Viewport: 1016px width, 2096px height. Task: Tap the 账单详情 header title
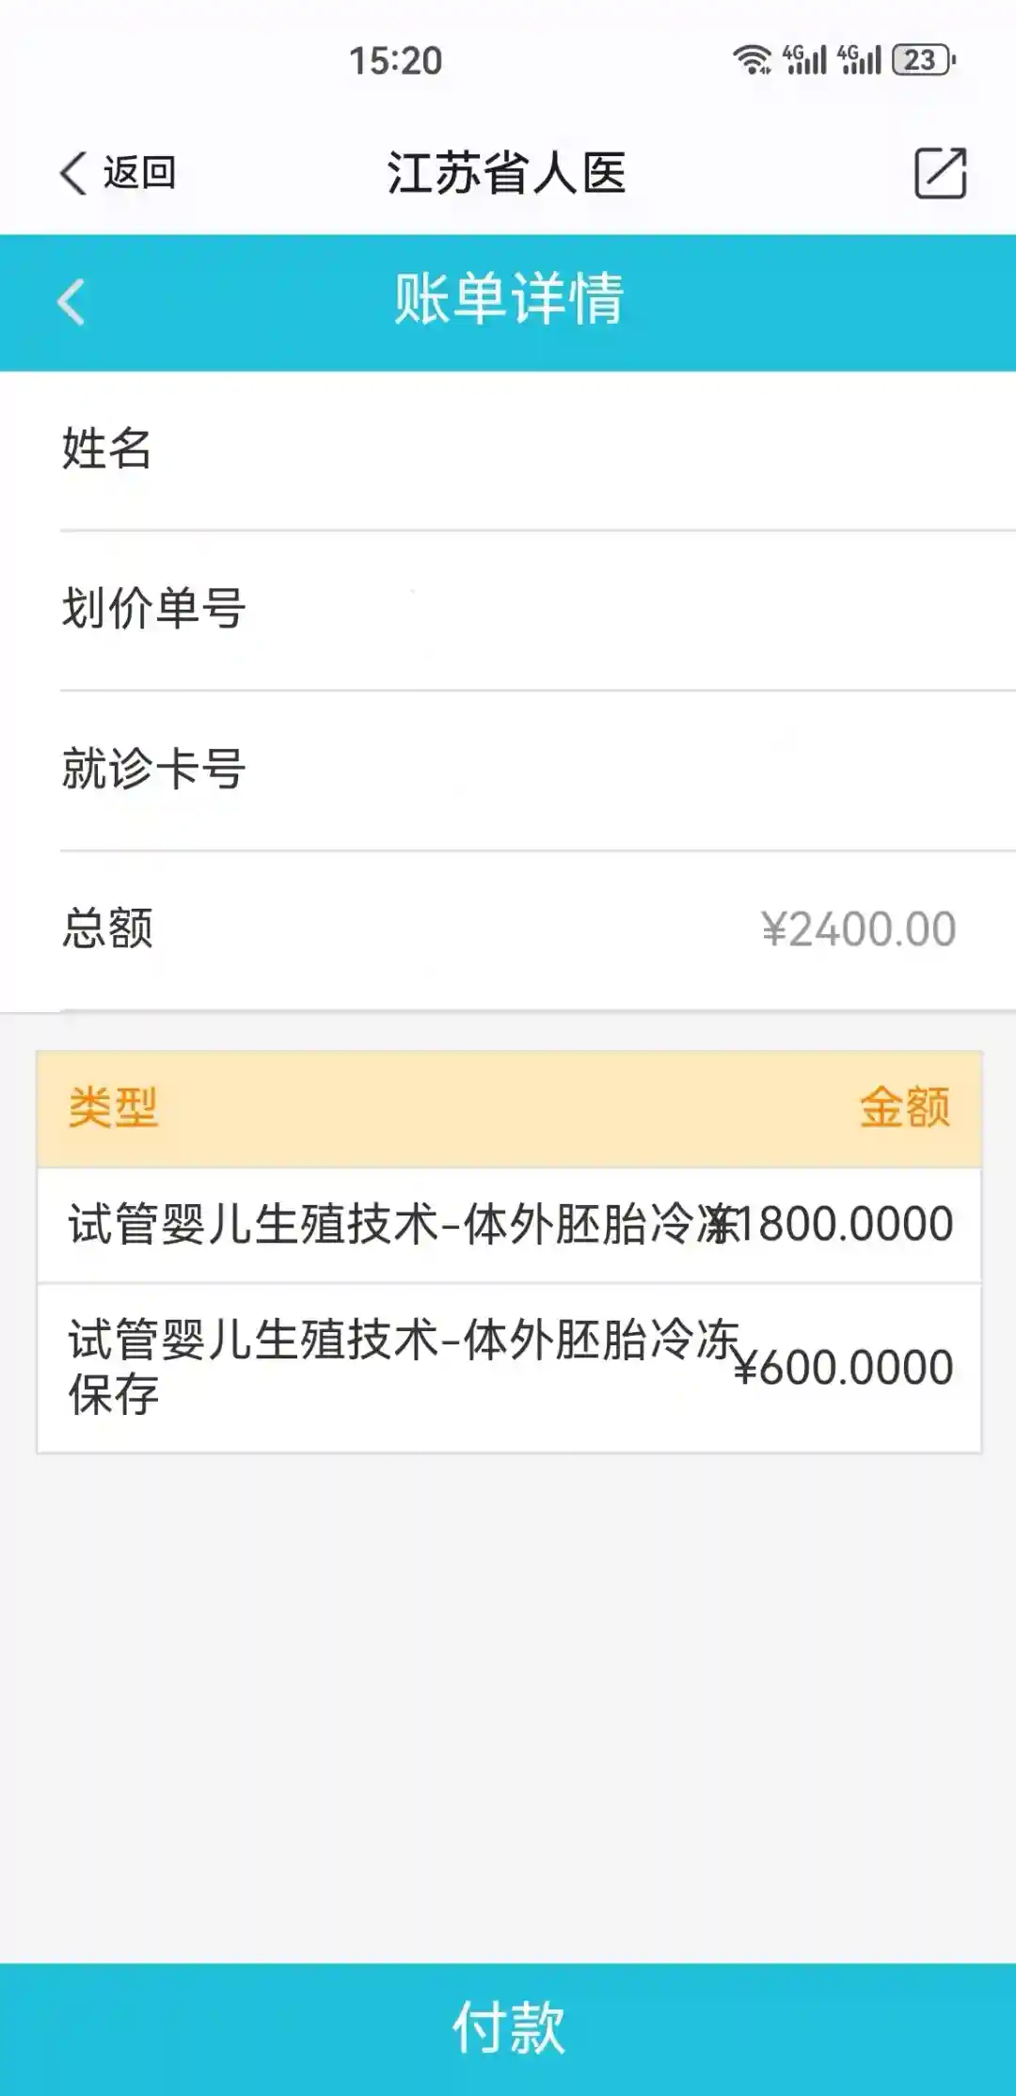[508, 299]
